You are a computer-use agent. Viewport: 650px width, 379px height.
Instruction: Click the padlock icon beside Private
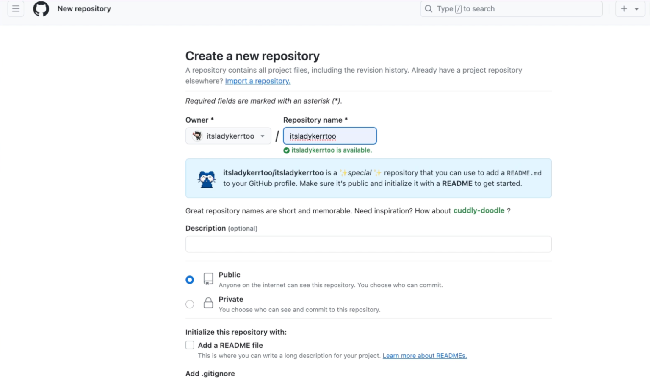(208, 303)
